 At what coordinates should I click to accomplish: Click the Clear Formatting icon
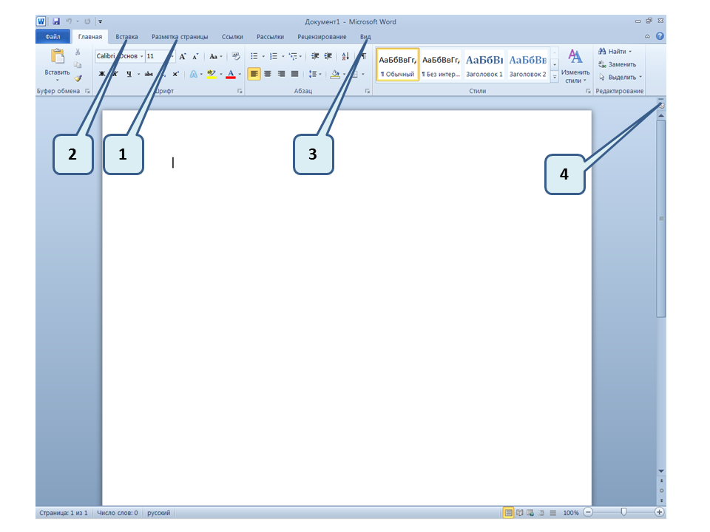[236, 56]
